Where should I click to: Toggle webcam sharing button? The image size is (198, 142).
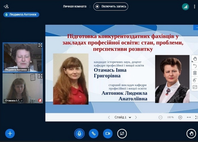pos(108,133)
